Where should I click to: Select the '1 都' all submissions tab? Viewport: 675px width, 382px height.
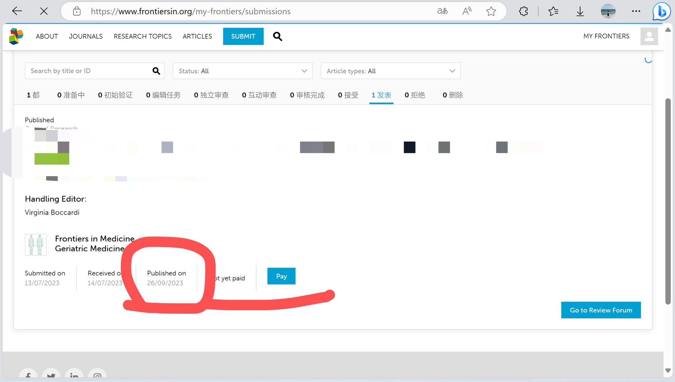click(x=33, y=95)
